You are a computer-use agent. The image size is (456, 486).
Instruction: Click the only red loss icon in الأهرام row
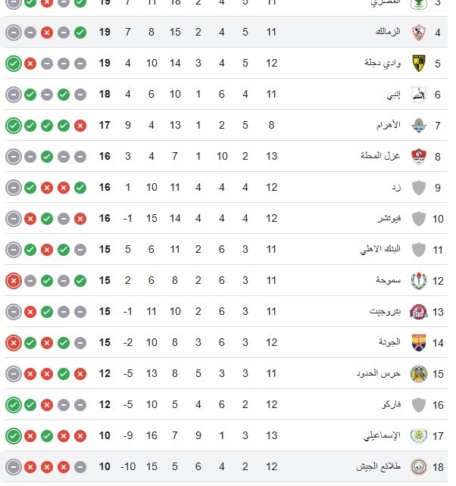click(x=81, y=126)
